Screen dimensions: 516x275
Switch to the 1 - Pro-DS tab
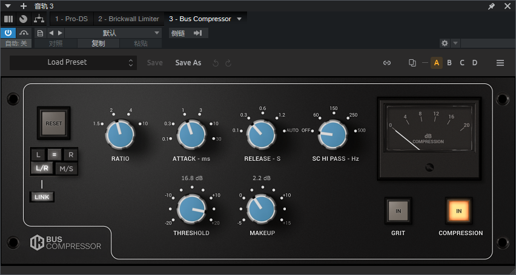coord(71,19)
